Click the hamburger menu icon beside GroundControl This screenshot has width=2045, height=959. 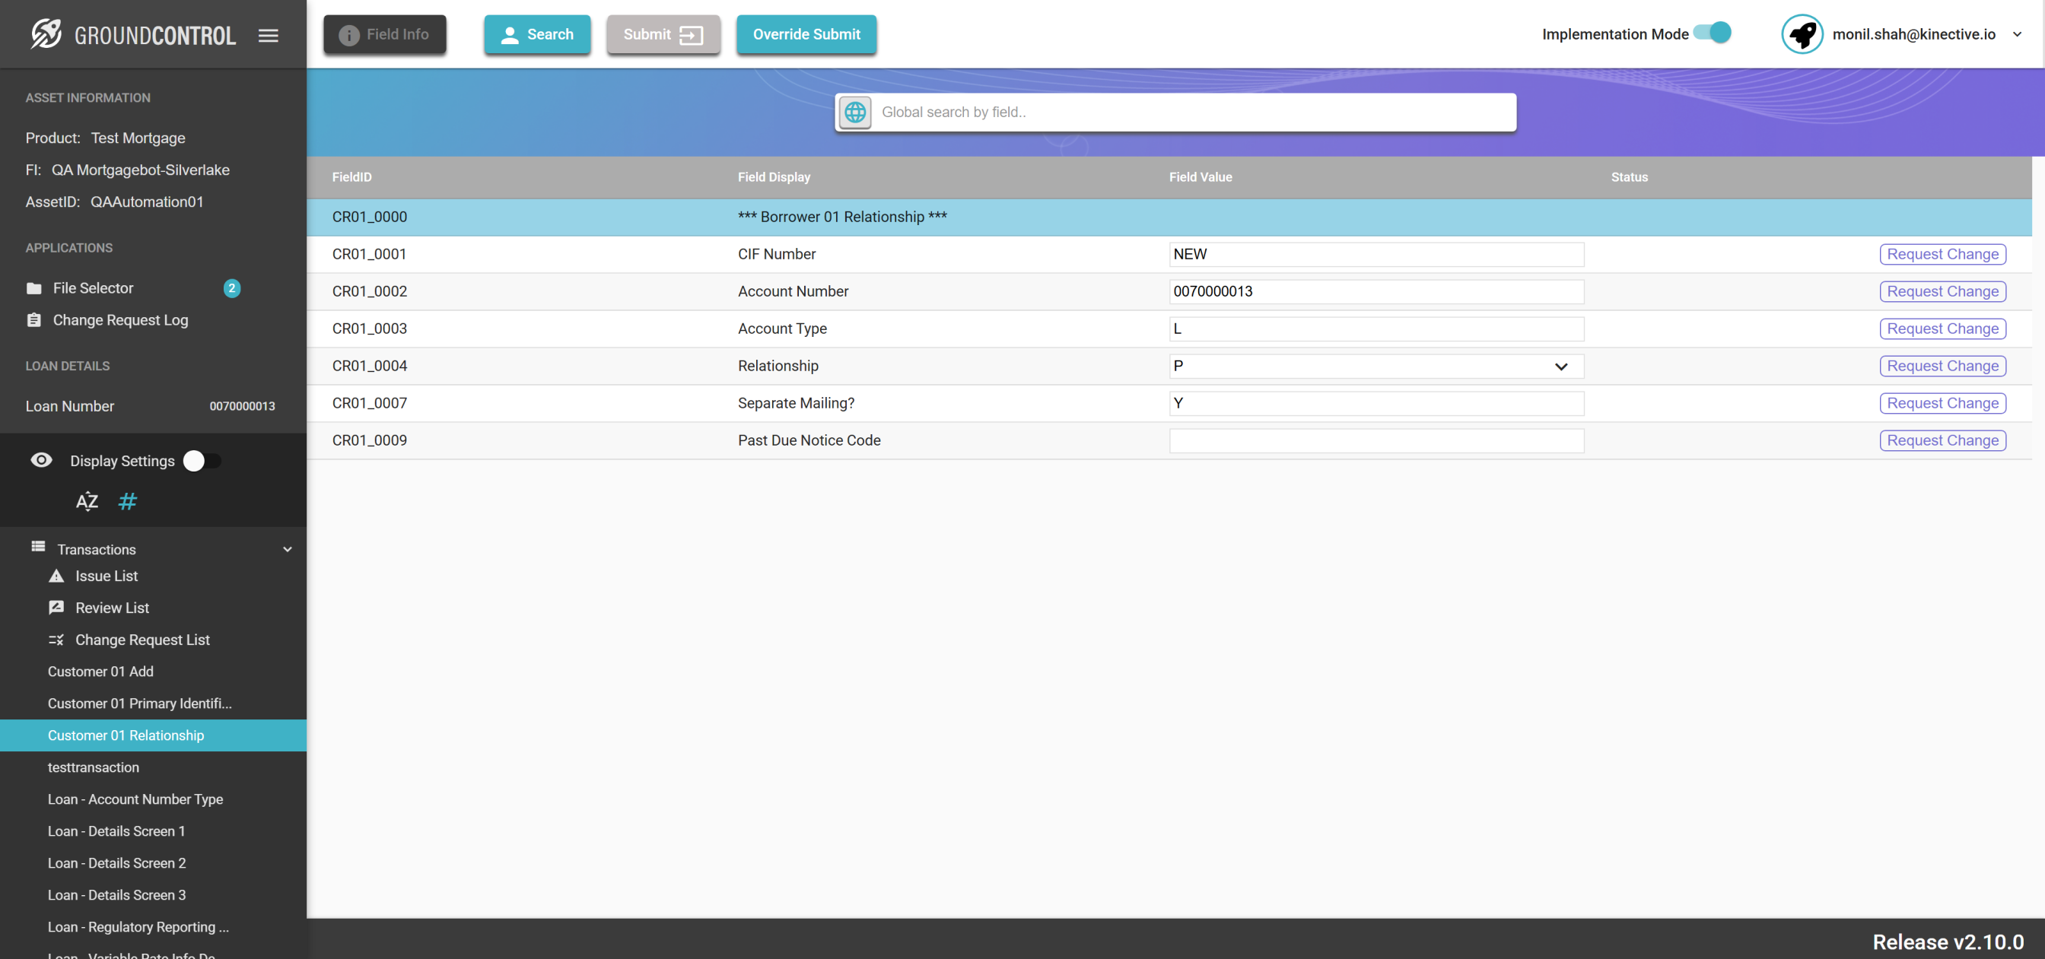coord(269,35)
